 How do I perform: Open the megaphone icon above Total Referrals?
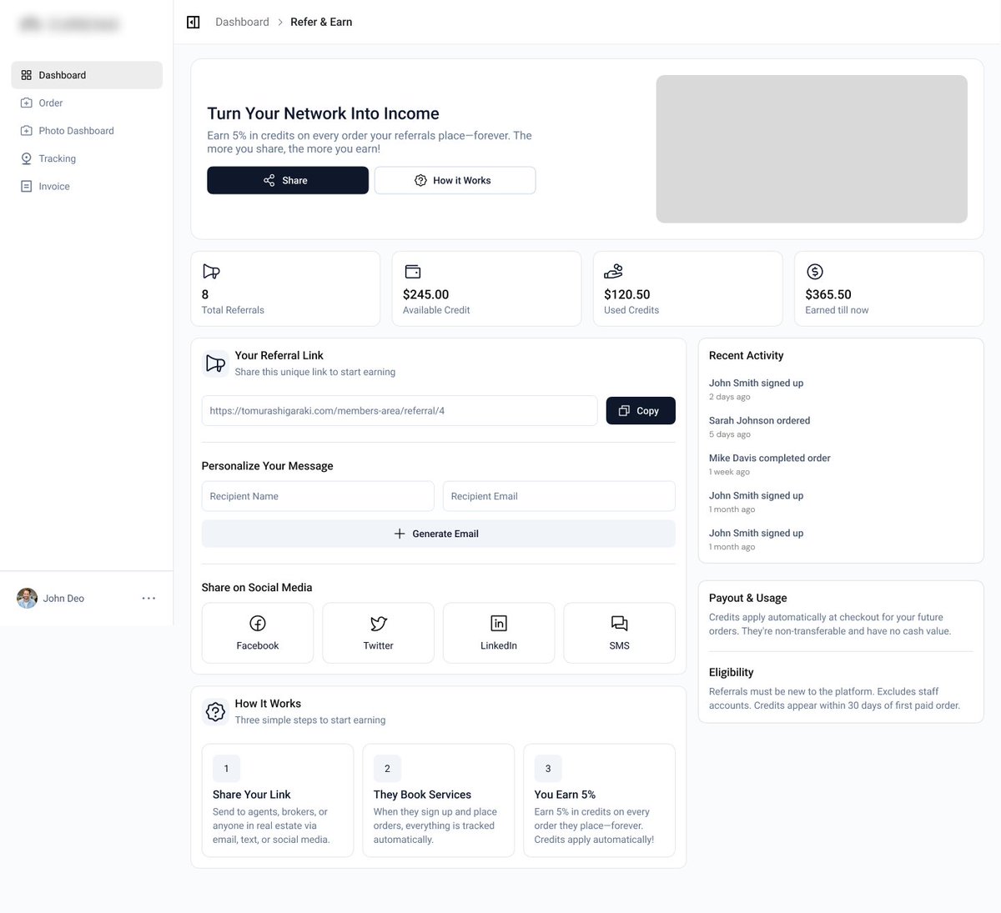pos(211,272)
